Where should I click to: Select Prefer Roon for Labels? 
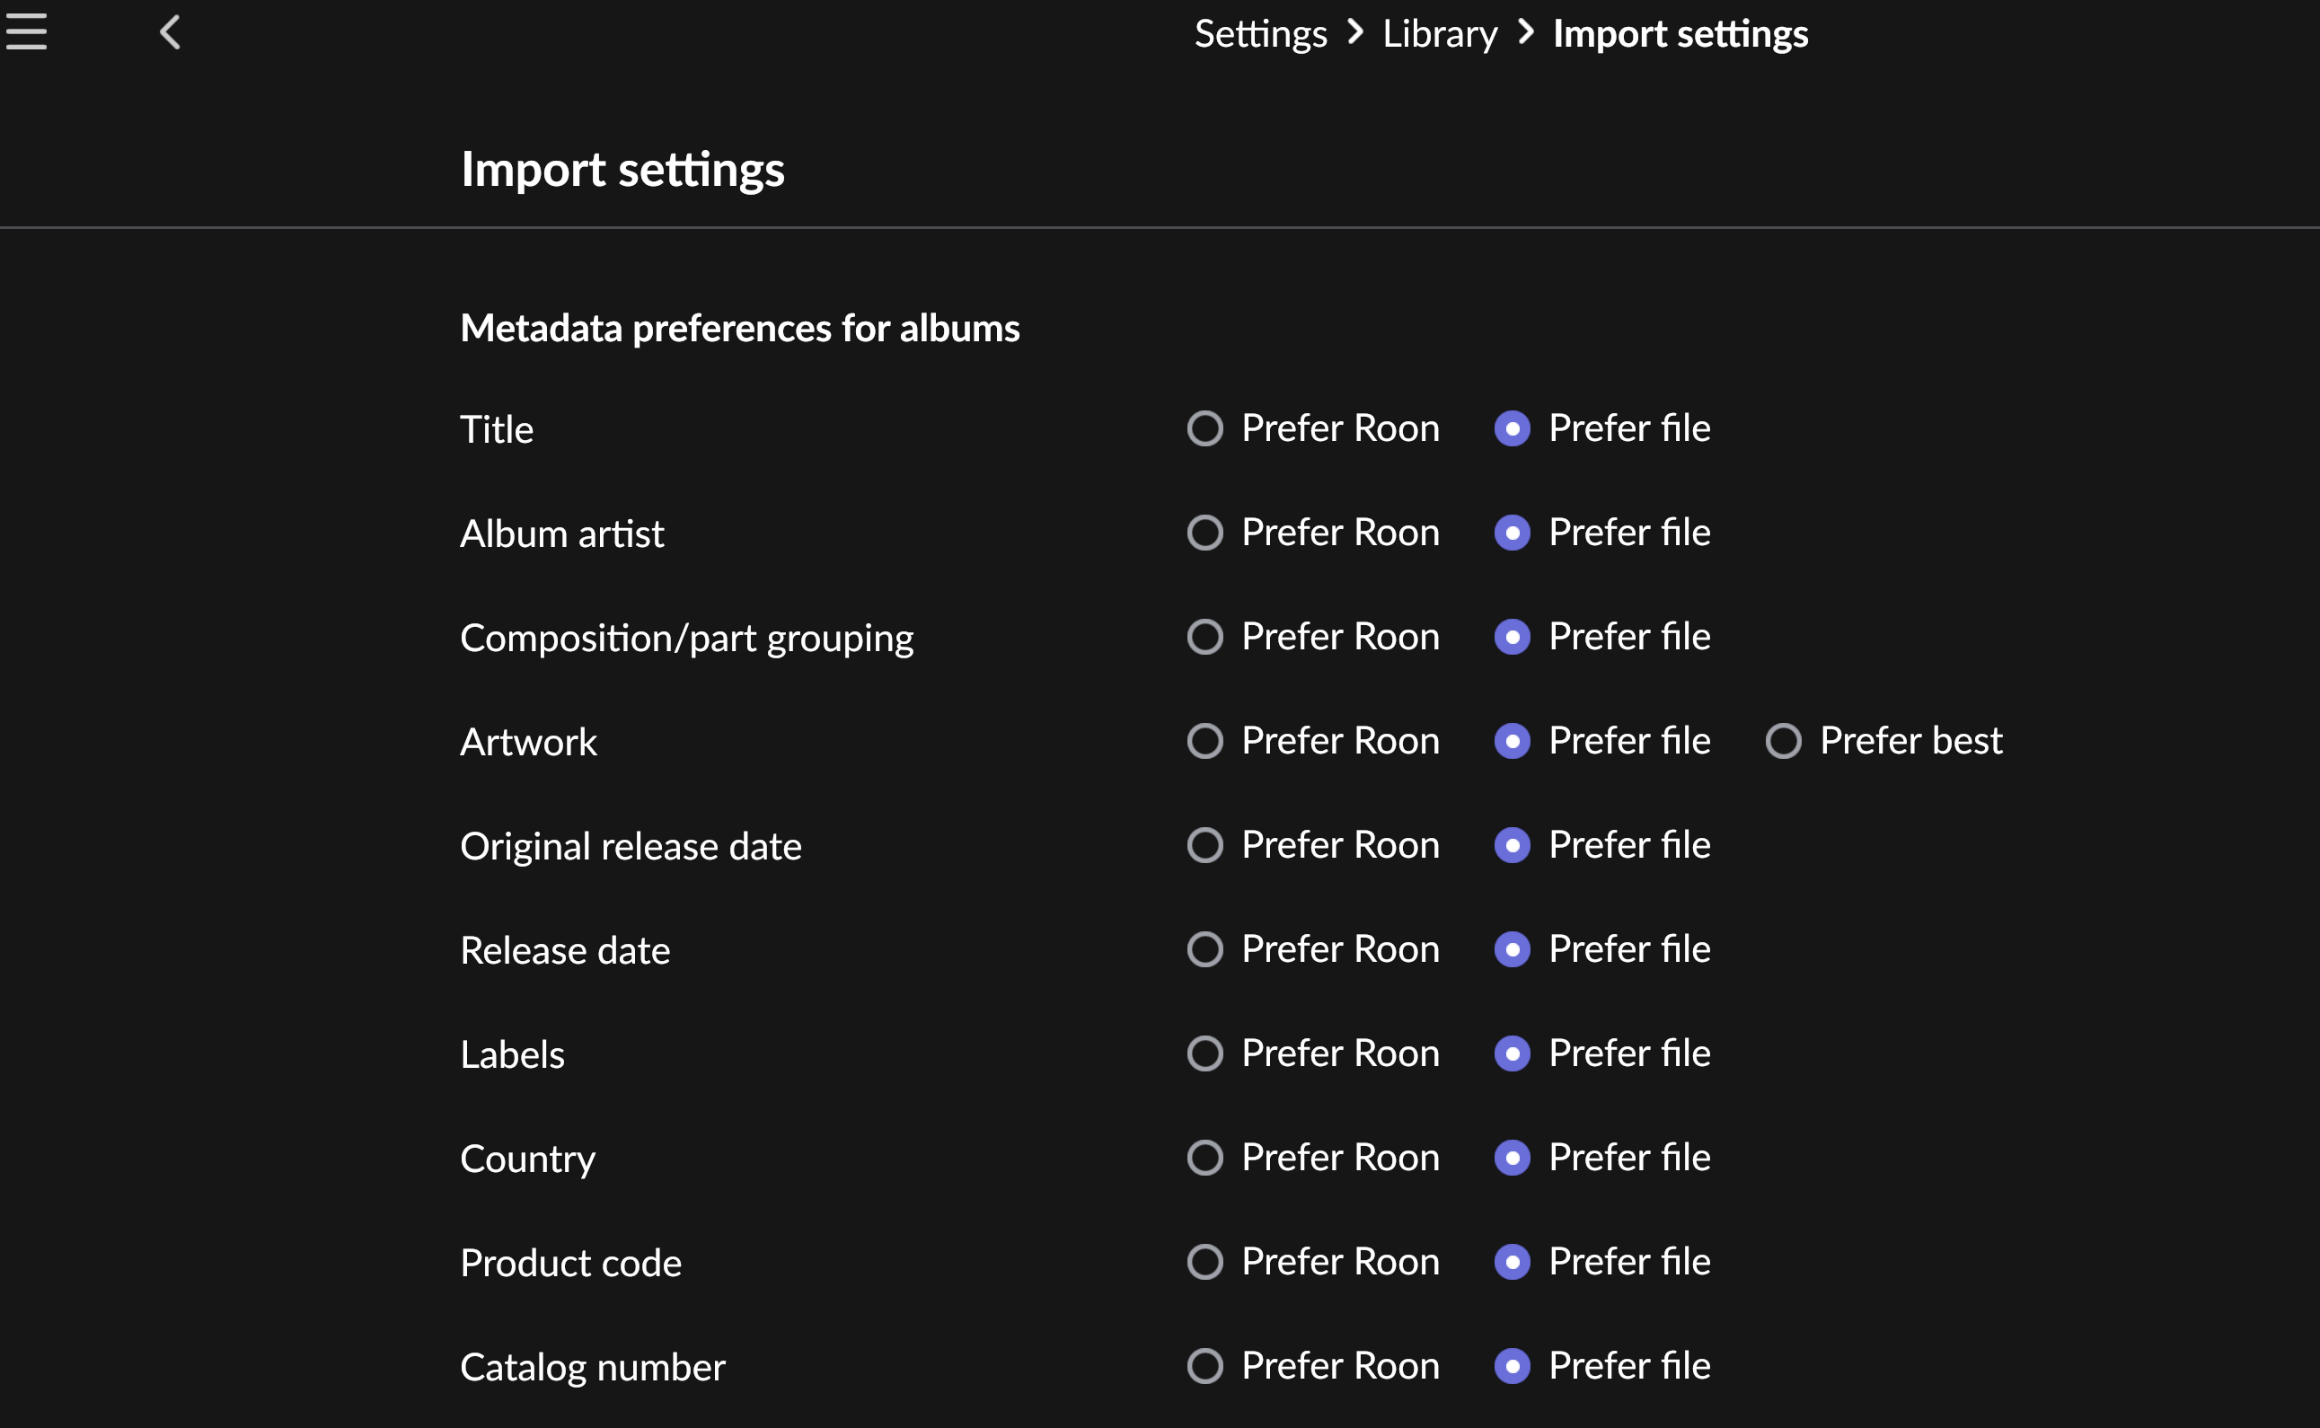pyautogui.click(x=1204, y=1054)
